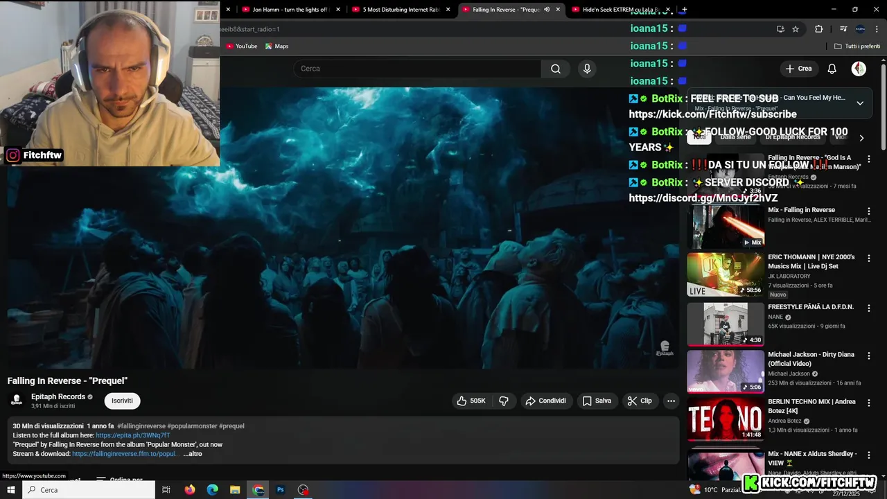Click the Windows taskbar Cerca search box

[89, 489]
